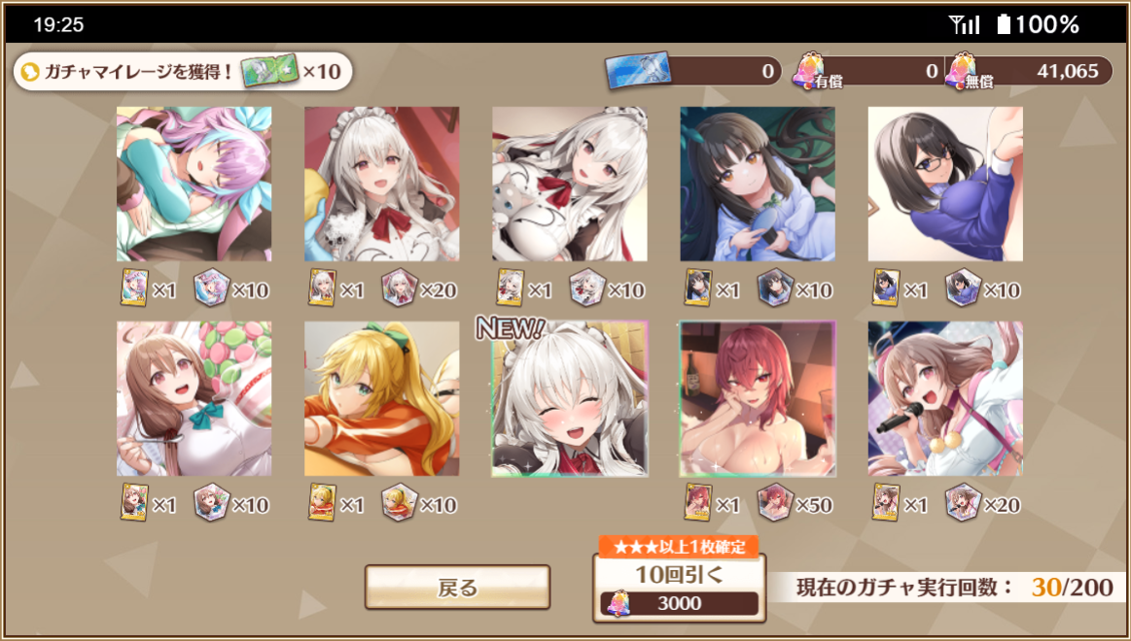Click the free gem 無償 currency icon
Screen dimensions: 1131x641
click(962, 71)
